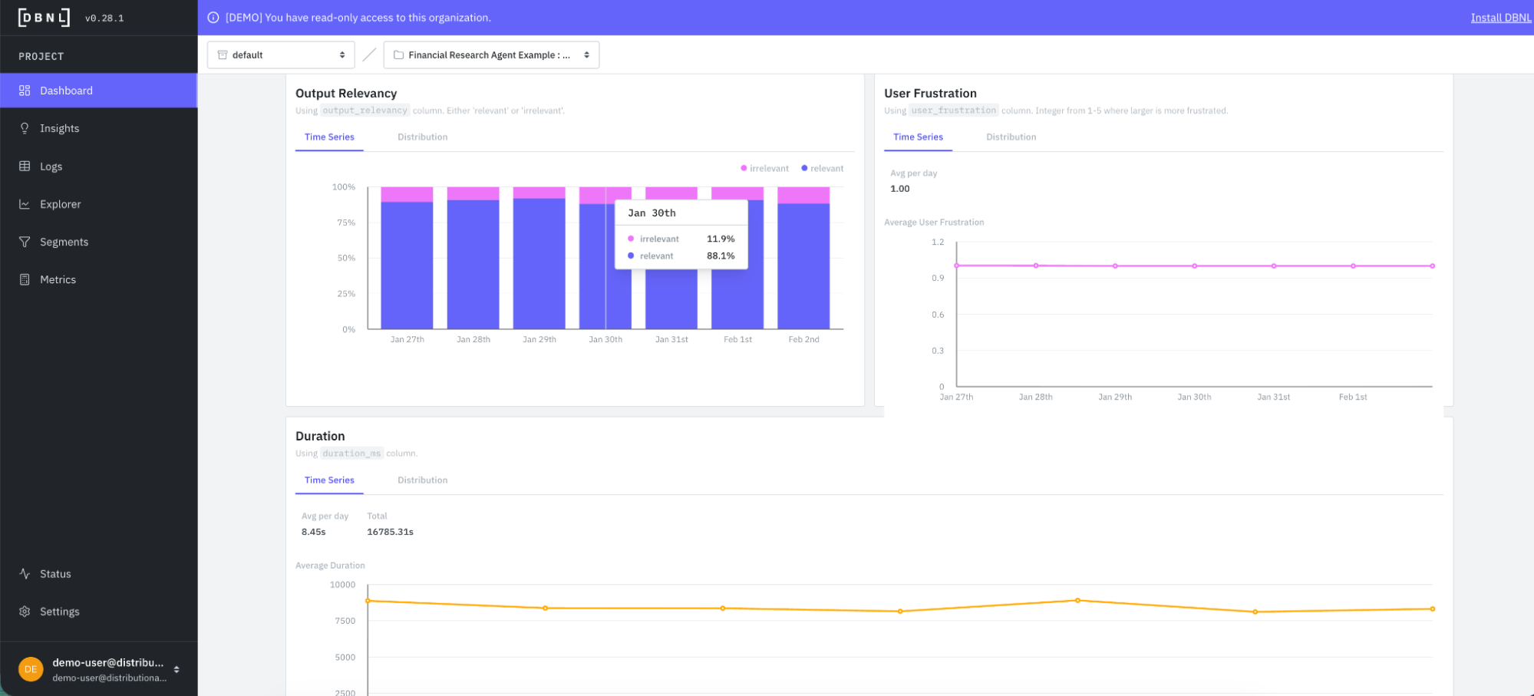Click the Jan 27th frustration data point
Viewport: 1534px width, 696px height.
point(957,266)
